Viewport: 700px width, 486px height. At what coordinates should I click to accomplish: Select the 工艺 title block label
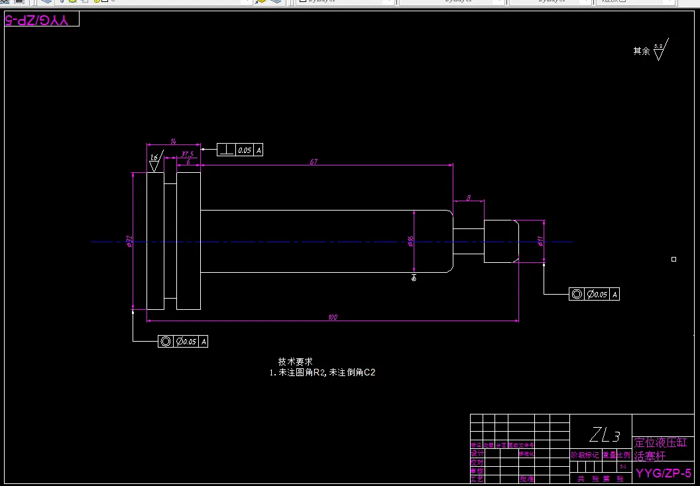[x=477, y=479]
